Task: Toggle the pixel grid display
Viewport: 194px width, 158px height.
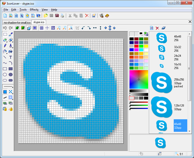Action: [x=42, y=28]
